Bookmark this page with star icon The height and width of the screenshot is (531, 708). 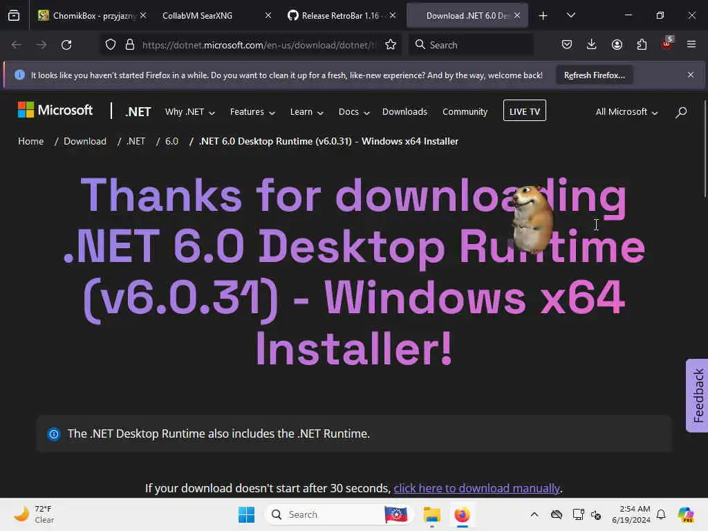391,45
